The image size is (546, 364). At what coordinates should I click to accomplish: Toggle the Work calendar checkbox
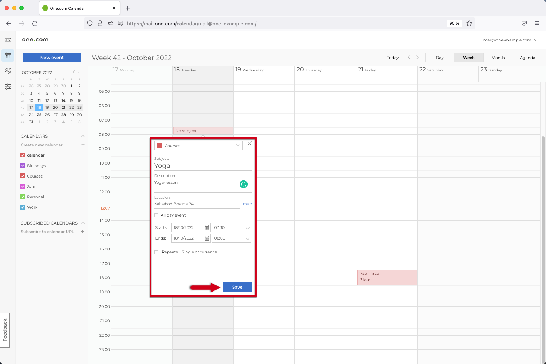point(23,207)
